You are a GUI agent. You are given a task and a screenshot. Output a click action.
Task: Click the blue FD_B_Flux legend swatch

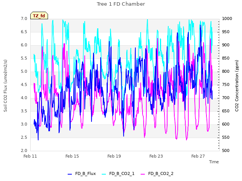point(70,174)
